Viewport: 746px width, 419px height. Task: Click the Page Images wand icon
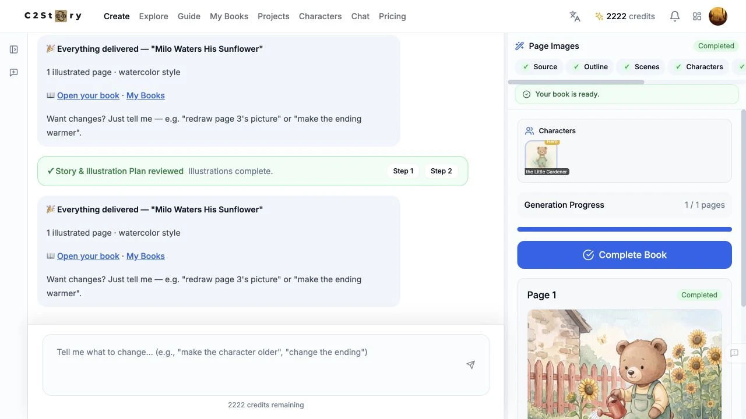tap(520, 46)
